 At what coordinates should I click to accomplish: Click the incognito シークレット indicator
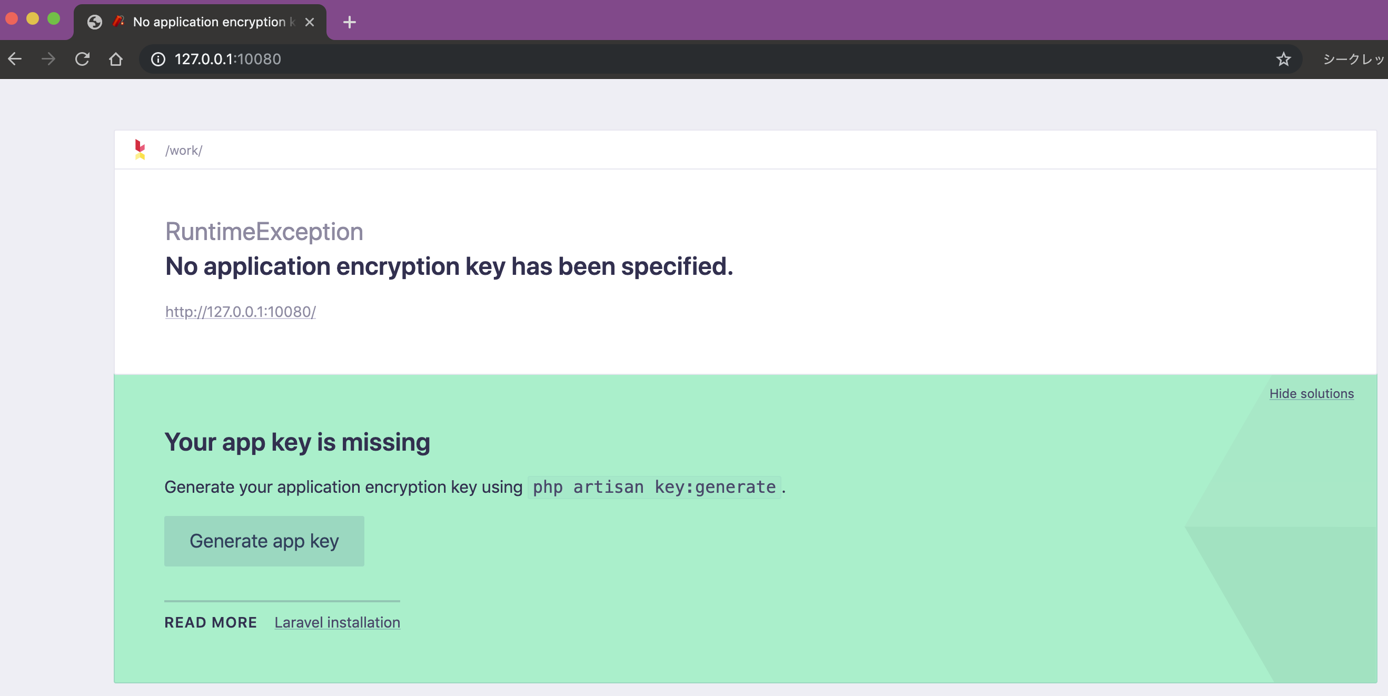(x=1352, y=59)
